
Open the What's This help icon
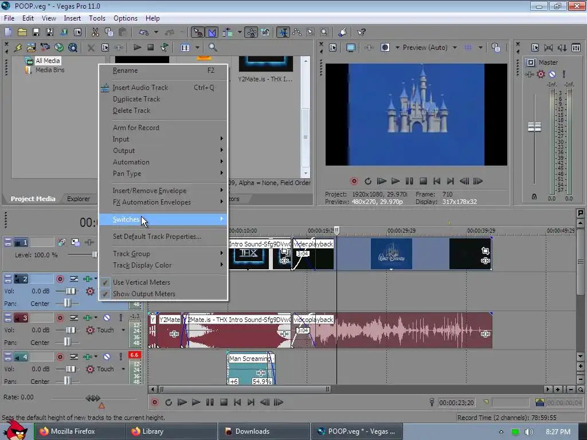click(361, 32)
